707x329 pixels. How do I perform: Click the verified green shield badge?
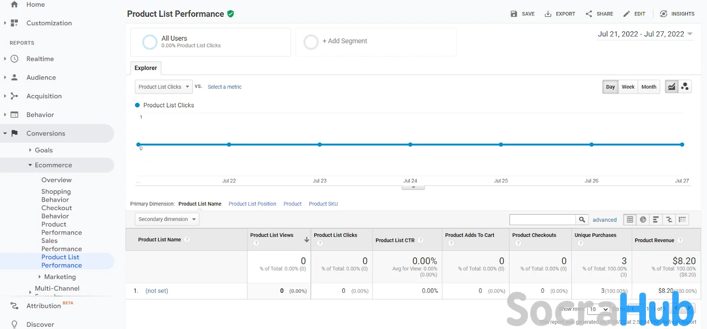tap(231, 14)
